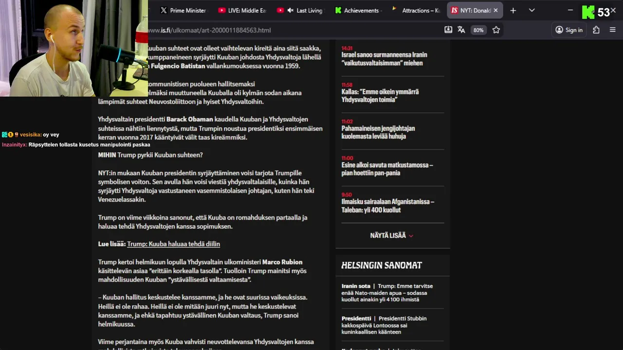Click the install page download icon

pos(448,30)
